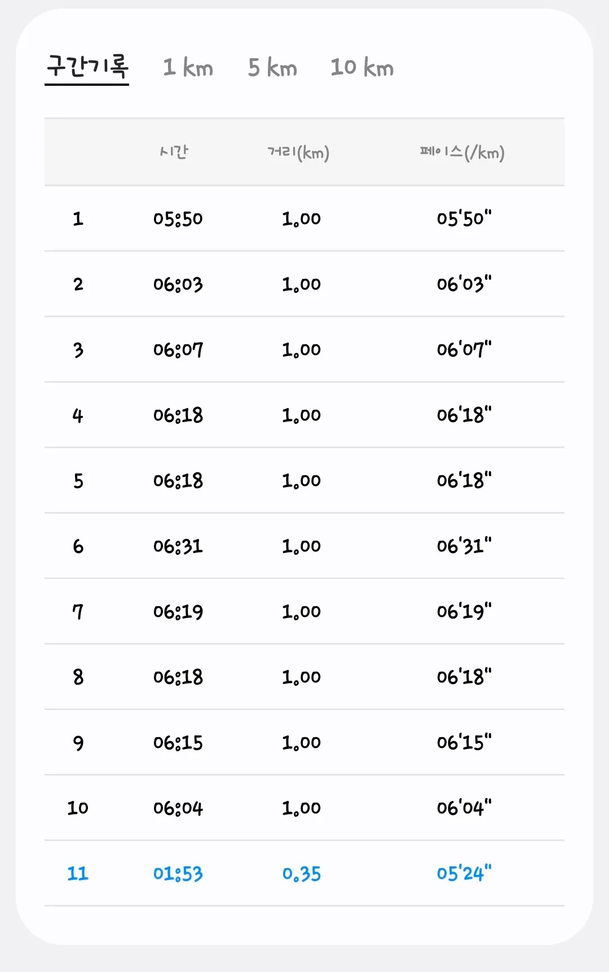
Task: Switch to the 10 km tab
Action: 362,68
